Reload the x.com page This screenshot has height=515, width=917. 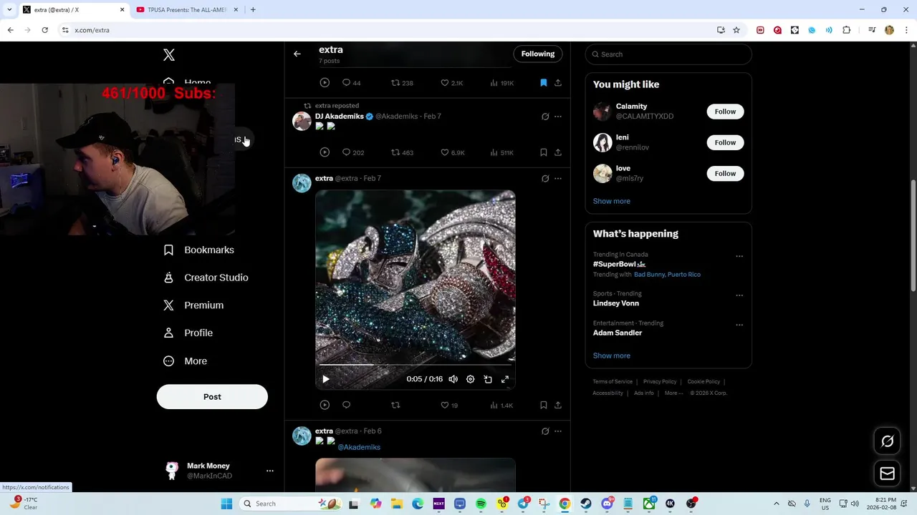(44, 30)
